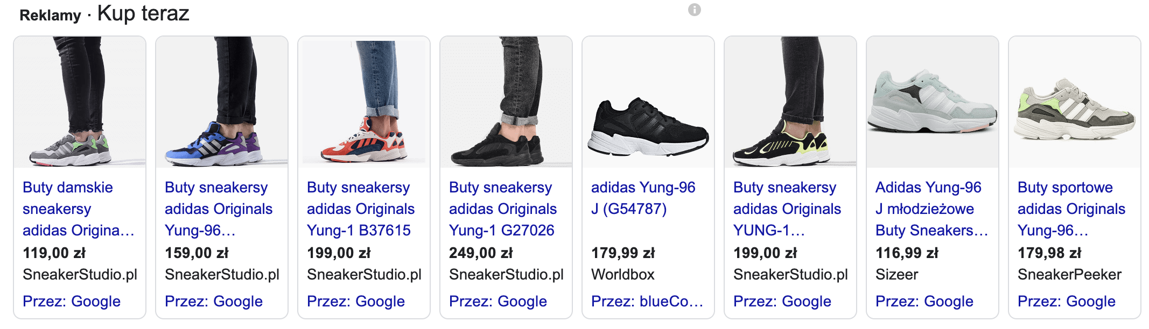Open all-black Yung-1 G27026 shoe image
Viewport: 1149px width, 329px height.
(506, 102)
